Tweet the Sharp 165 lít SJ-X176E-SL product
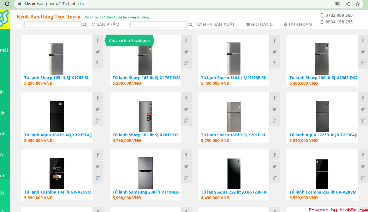 (98, 52)
